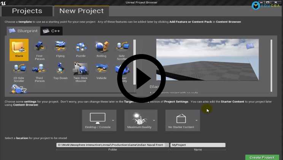The height and width of the screenshot is (160, 283).
Task: Select the Side Scroller template
Action: (x=122, y=50)
